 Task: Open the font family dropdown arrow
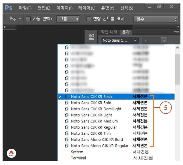pos(135,40)
